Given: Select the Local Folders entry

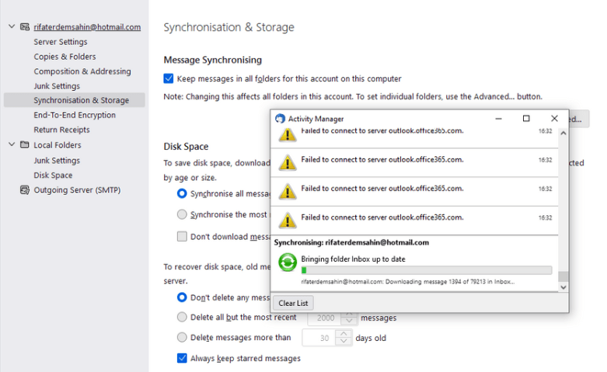Looking at the screenshot, I should click(x=58, y=145).
